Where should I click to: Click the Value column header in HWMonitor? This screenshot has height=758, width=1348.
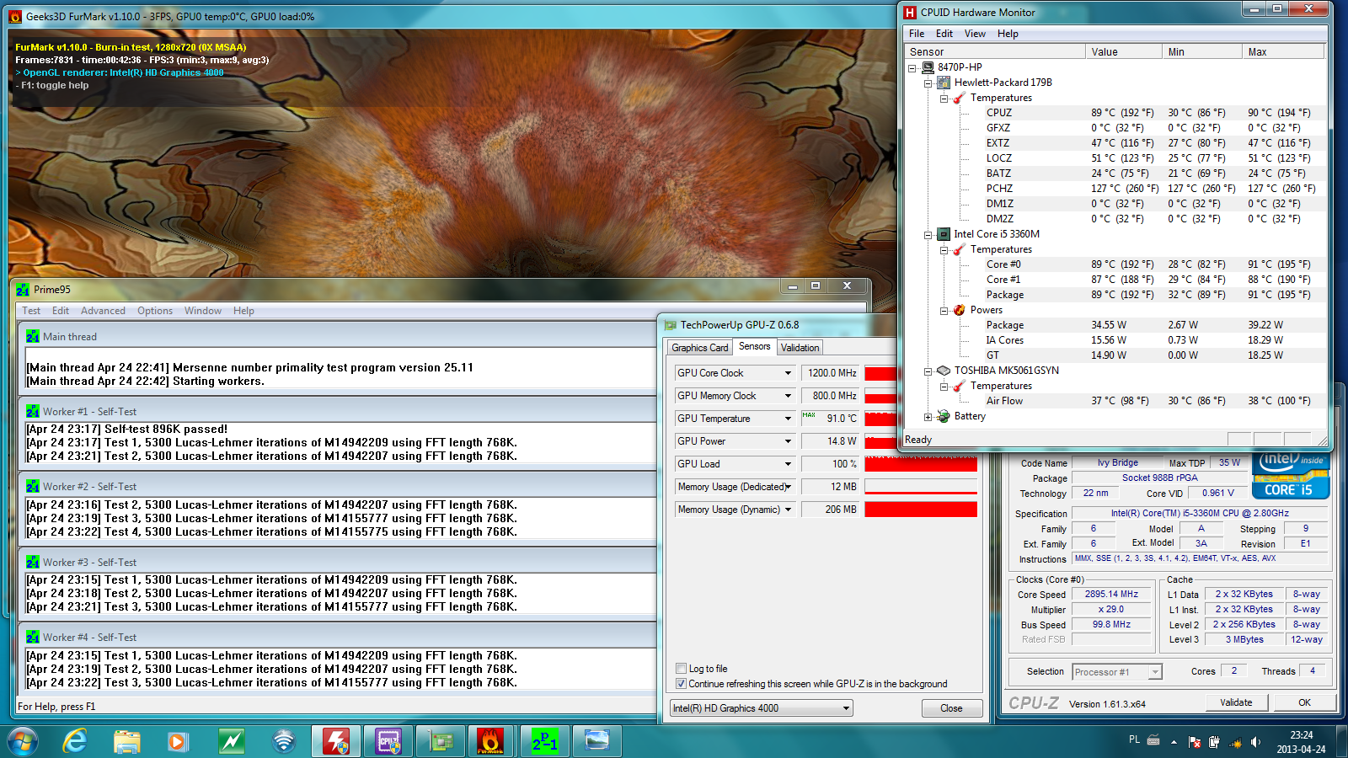tap(1123, 52)
